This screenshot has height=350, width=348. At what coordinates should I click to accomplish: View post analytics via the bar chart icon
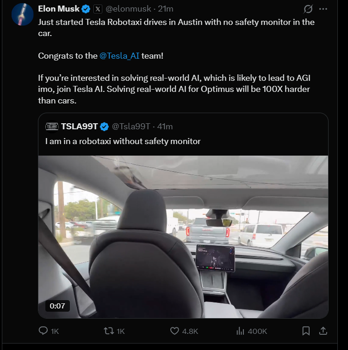pos(240,331)
